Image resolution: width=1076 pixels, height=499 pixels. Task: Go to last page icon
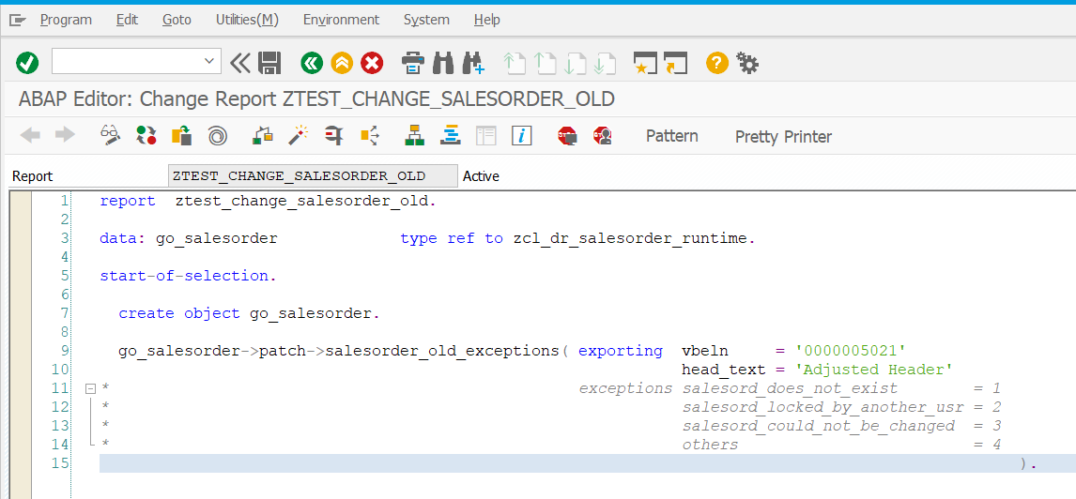[x=604, y=63]
